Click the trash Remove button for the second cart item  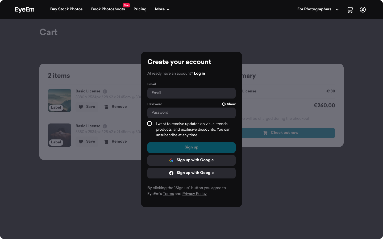click(115, 142)
